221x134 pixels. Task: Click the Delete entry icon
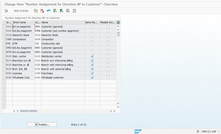pyautogui.click(x=42, y=11)
